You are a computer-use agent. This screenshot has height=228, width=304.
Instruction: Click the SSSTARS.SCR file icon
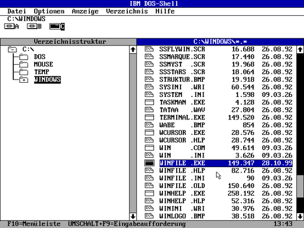coord(149,72)
